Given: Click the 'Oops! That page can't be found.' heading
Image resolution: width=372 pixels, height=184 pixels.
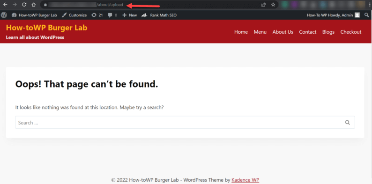Looking at the screenshot, I should pos(87,84).
